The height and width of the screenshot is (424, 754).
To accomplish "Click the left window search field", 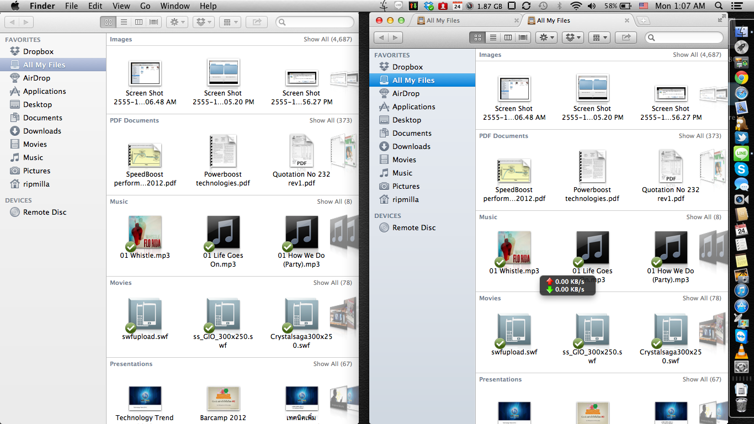I will (315, 22).
